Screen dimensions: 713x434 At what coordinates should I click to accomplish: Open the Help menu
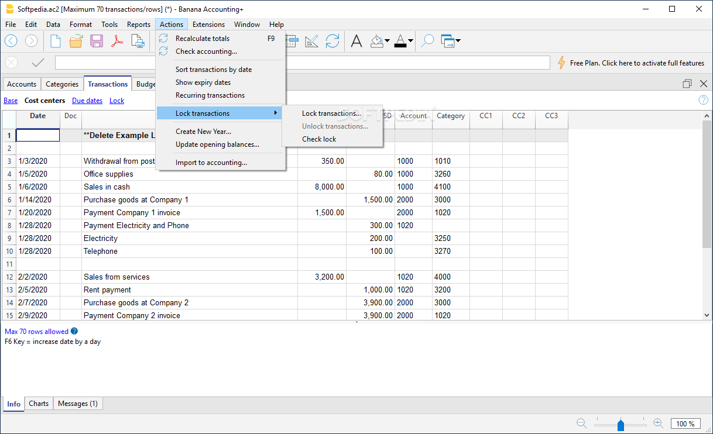point(276,25)
